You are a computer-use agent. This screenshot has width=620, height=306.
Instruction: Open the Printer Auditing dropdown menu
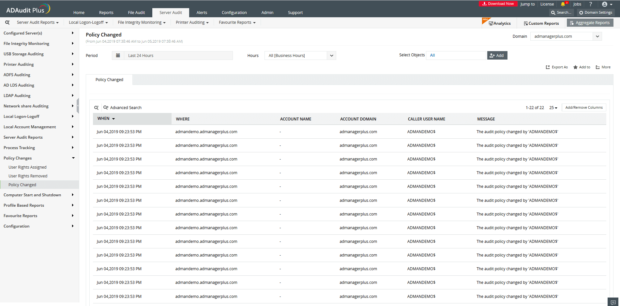pos(192,22)
